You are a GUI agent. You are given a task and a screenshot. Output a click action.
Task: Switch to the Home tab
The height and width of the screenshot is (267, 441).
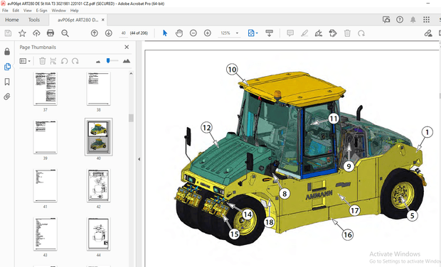12,20
